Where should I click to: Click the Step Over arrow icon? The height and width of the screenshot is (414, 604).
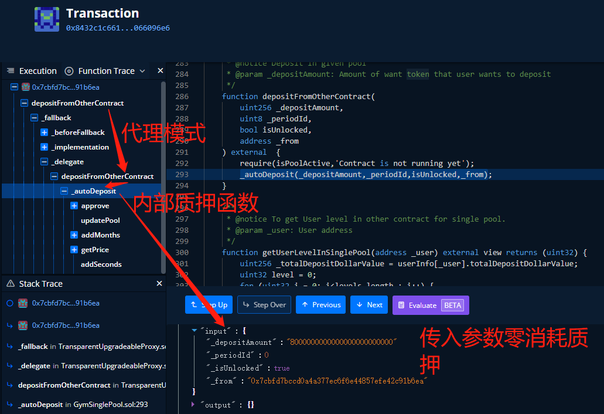pos(246,304)
